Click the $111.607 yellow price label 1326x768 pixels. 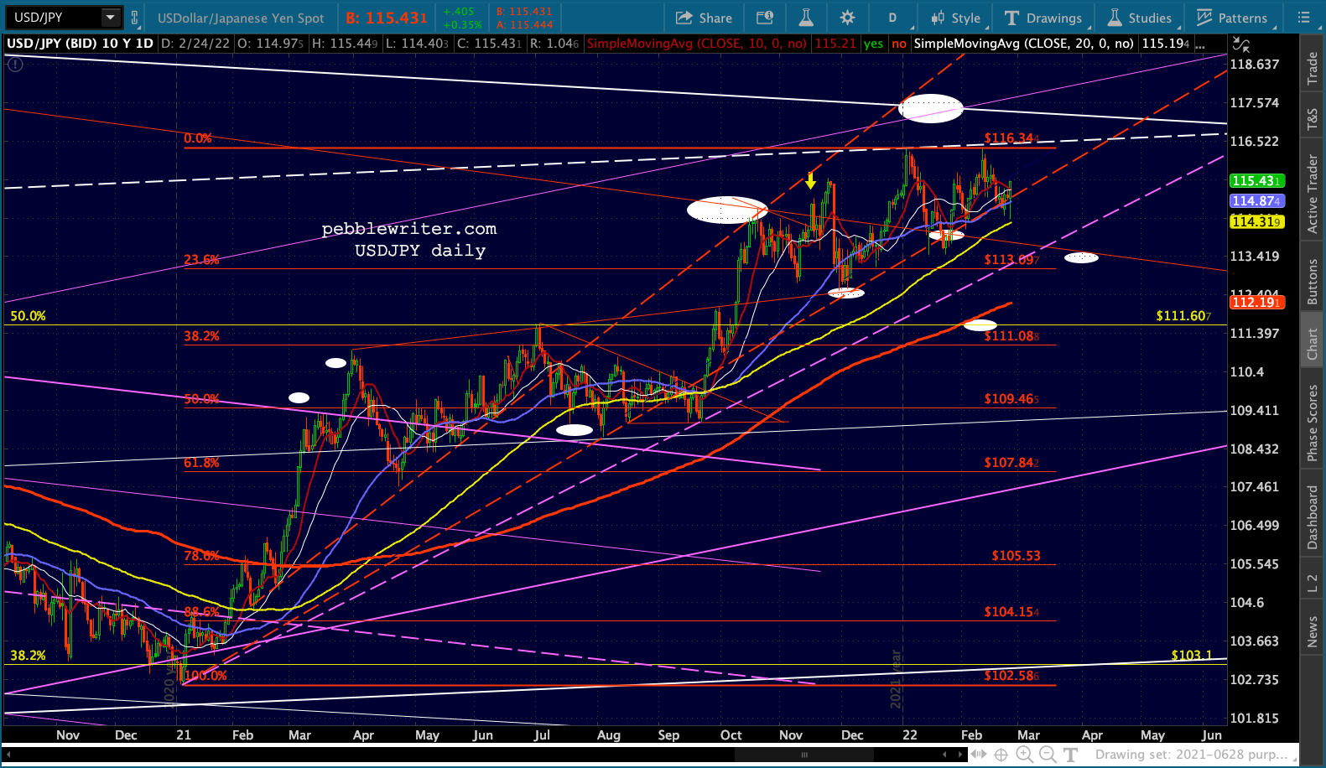tap(1183, 316)
